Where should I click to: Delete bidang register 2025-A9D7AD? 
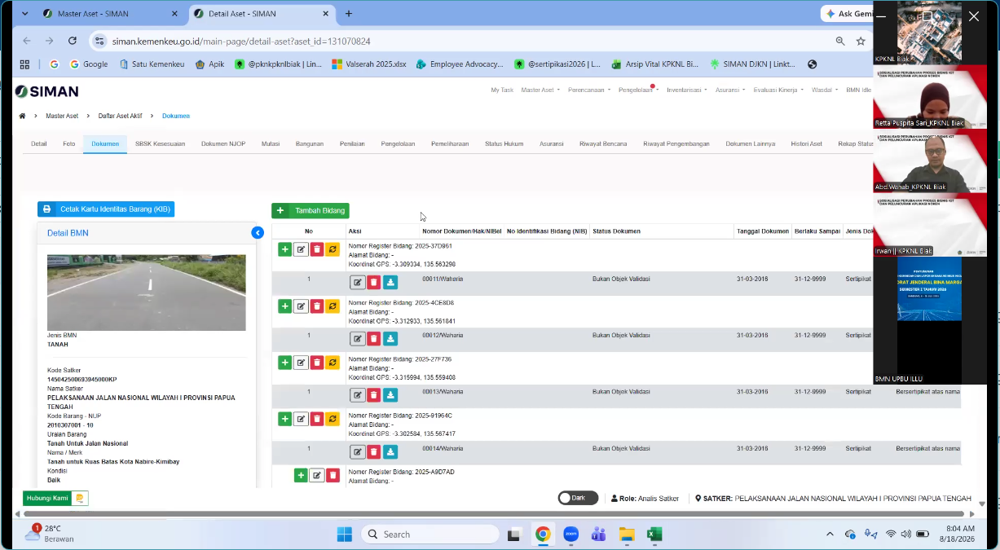[x=333, y=475]
